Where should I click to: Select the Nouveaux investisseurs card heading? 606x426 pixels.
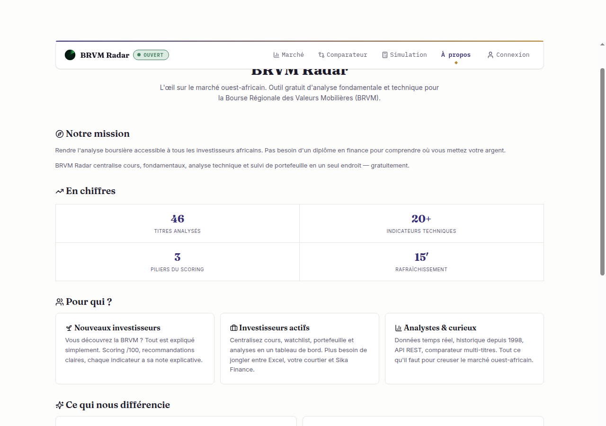117,328
